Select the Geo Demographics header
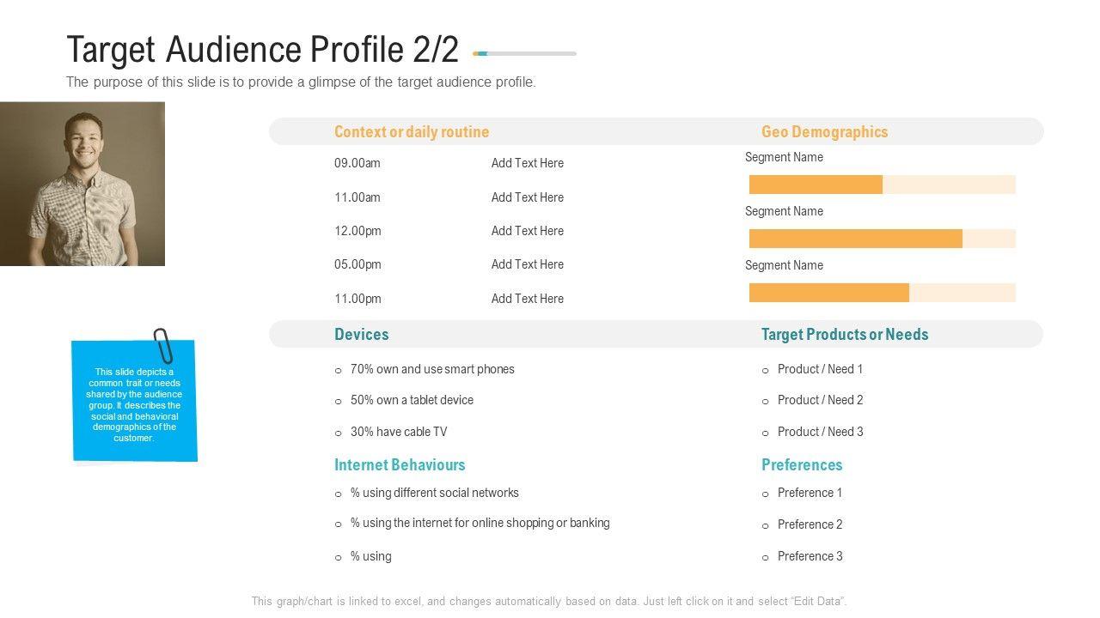Viewport: 1100px width, 618px height. tap(824, 132)
